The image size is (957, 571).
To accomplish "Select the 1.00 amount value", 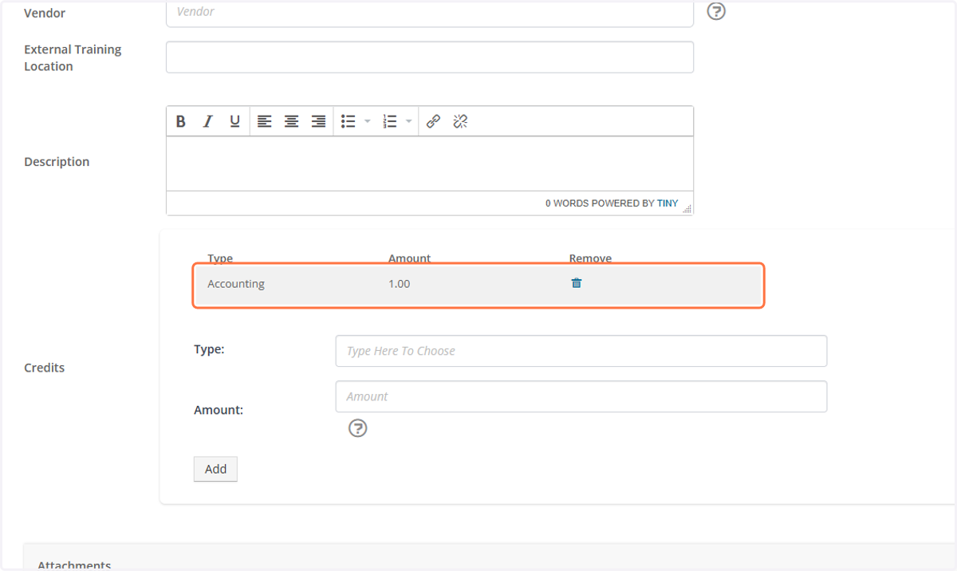I will coord(400,284).
